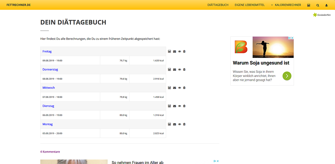The height and width of the screenshot is (164, 335).
Task: Click the user account icon in header
Action: tap(326, 5)
